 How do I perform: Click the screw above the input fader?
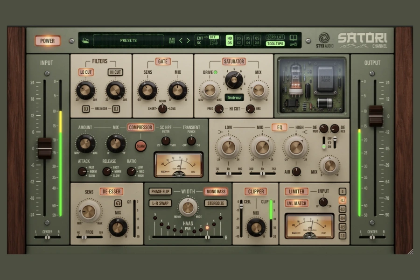(x=47, y=73)
